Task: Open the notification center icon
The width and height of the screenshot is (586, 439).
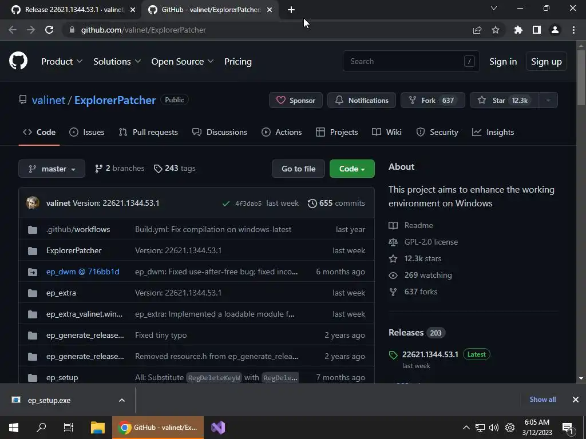Action: pos(568,428)
